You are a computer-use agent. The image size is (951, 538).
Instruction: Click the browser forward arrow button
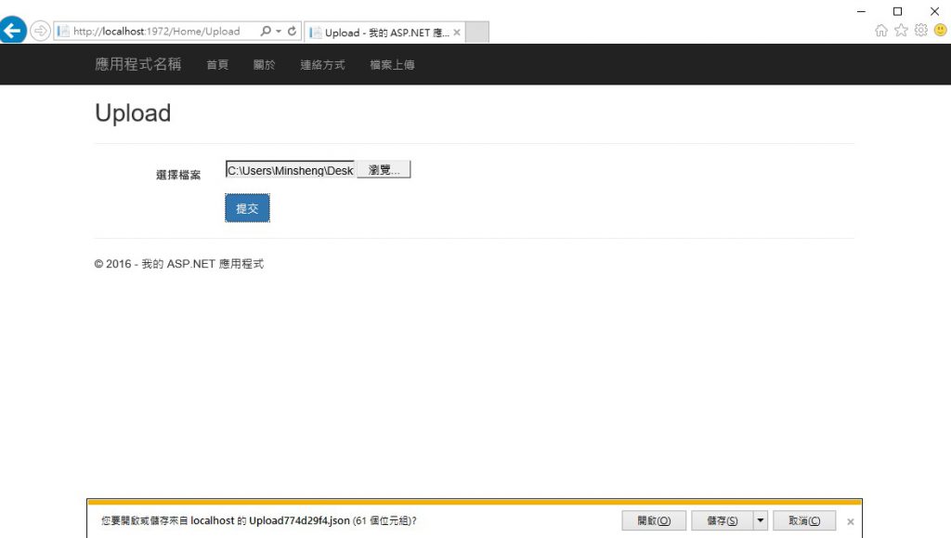point(41,31)
